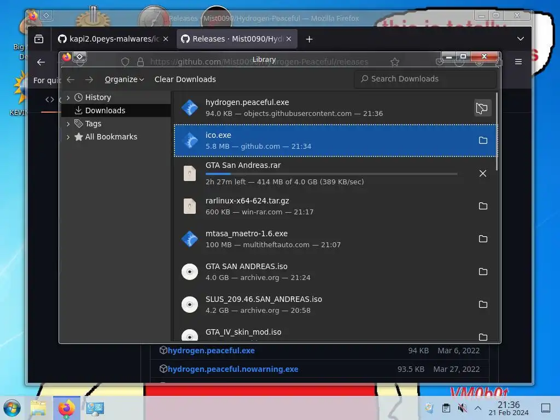Click the archive icon of GTA San Andreas.rar

[x=190, y=173]
